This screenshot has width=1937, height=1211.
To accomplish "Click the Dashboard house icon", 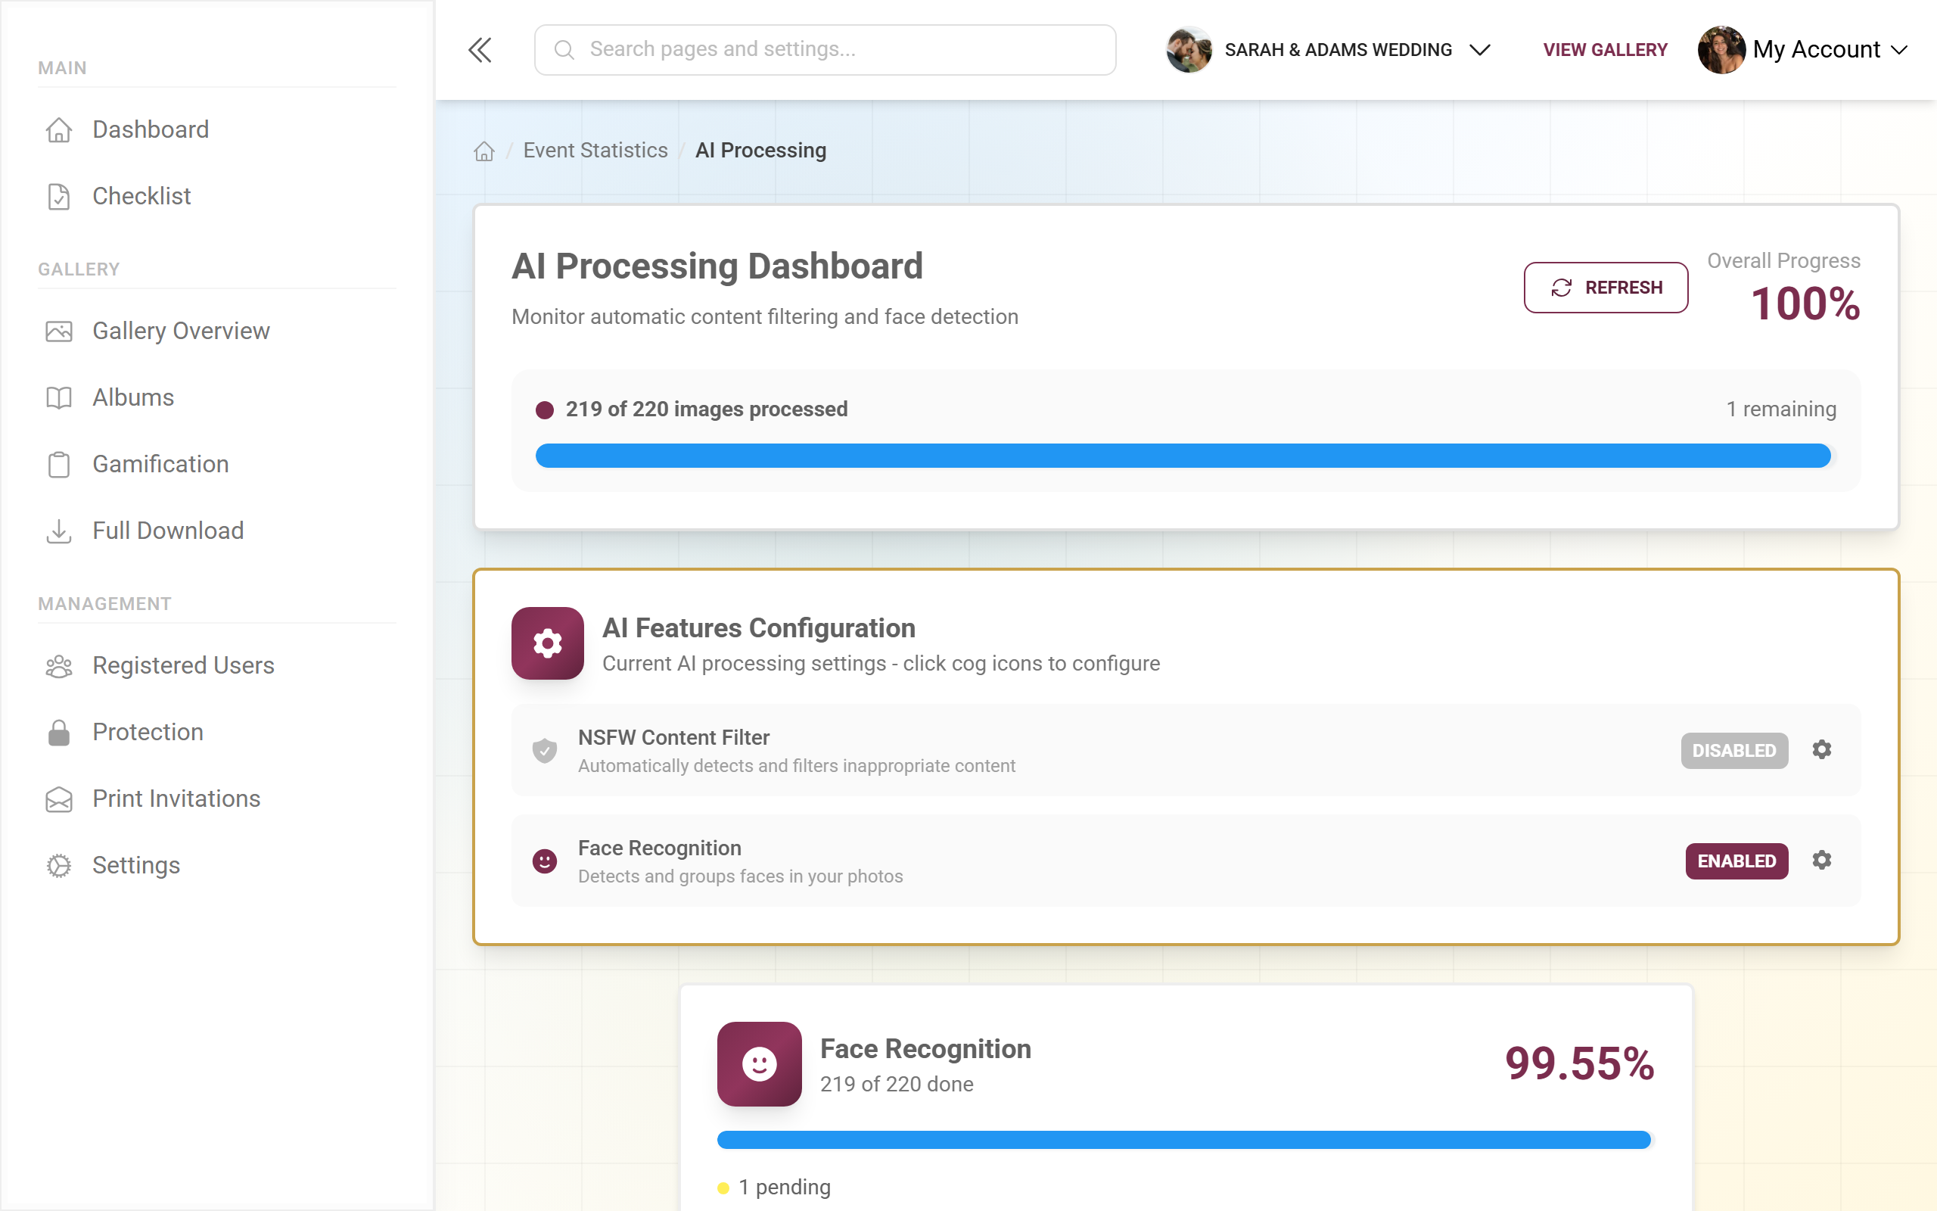I will tap(58, 129).
